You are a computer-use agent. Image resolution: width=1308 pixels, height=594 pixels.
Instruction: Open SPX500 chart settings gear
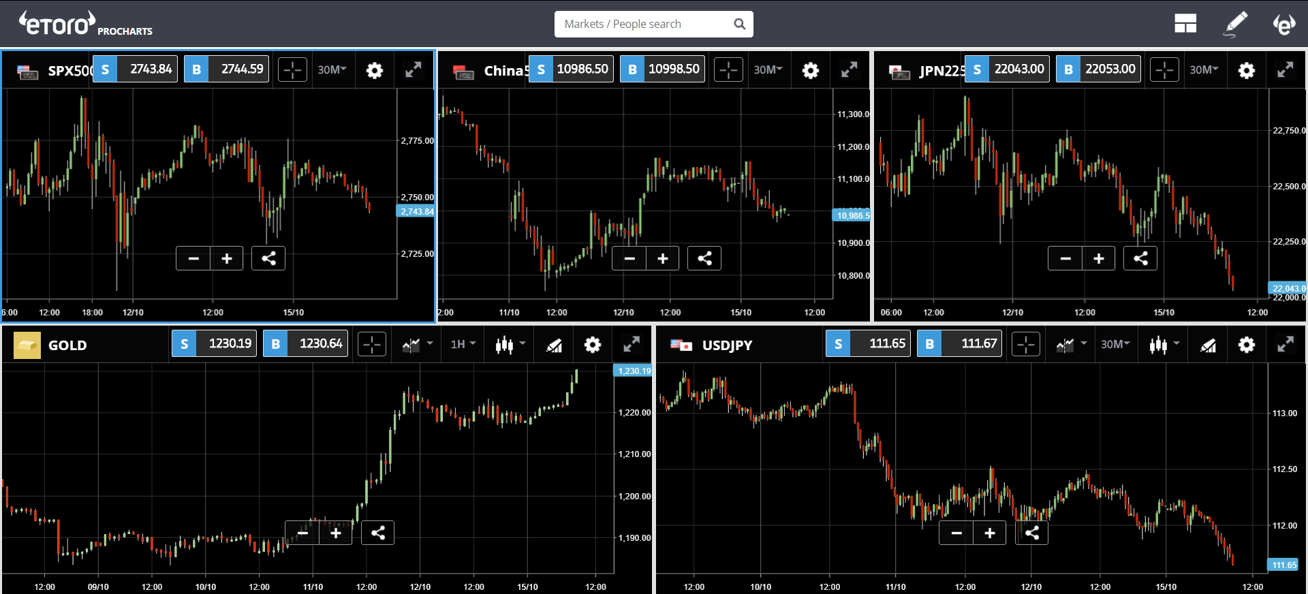click(x=375, y=70)
